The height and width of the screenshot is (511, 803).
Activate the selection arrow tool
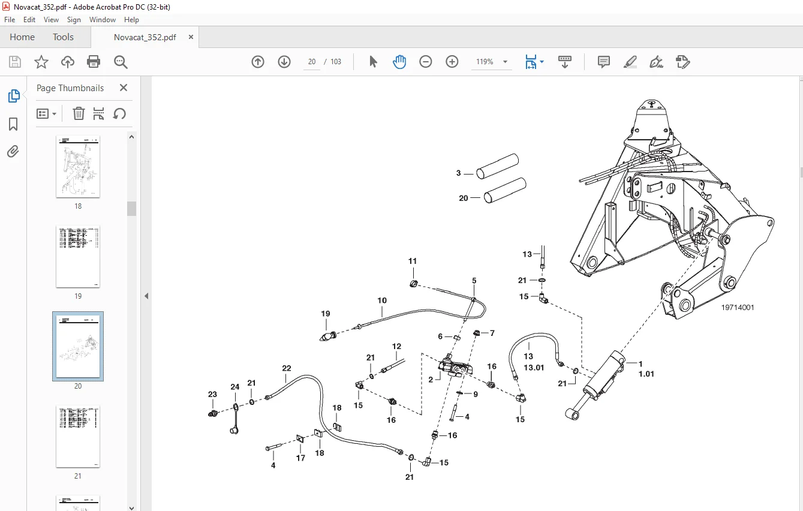tap(373, 62)
